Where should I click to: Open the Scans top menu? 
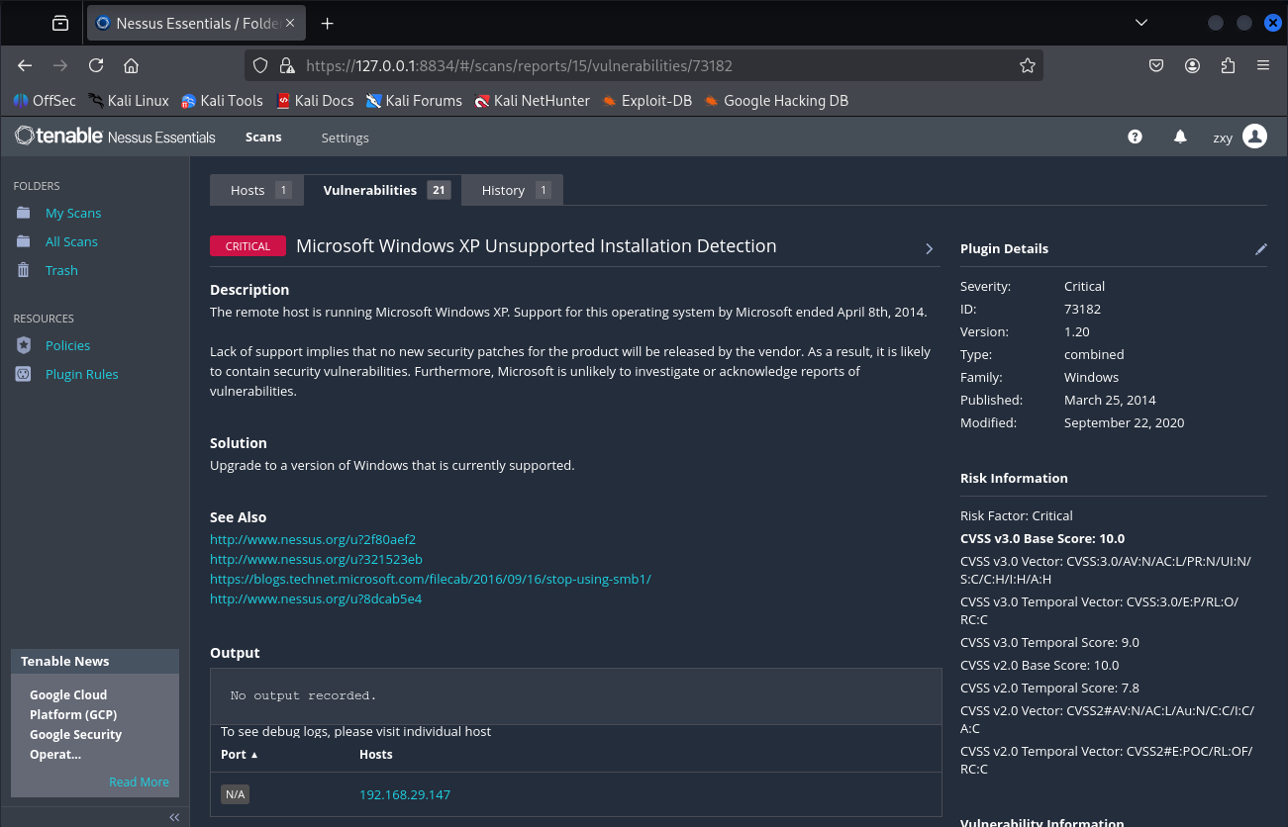coord(263,138)
